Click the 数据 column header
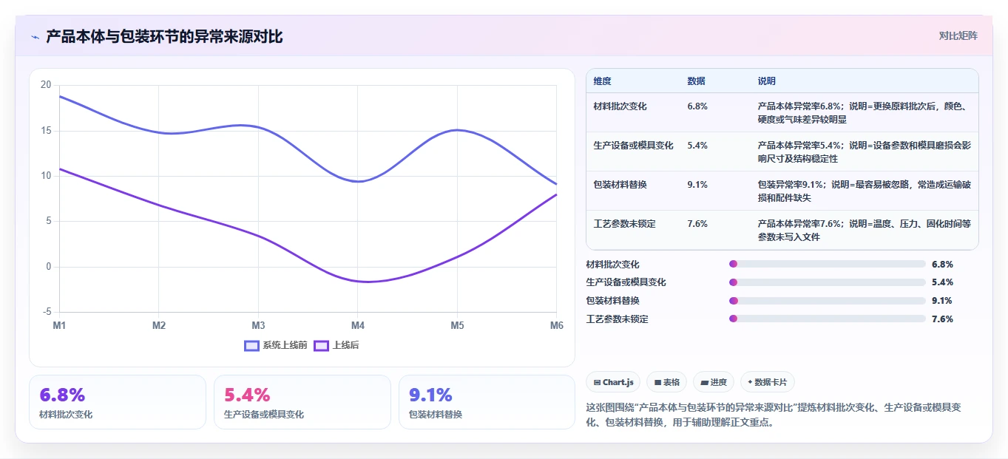 tap(696, 81)
